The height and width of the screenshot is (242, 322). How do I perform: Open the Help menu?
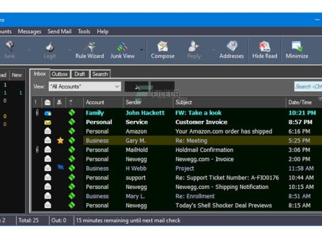click(103, 32)
